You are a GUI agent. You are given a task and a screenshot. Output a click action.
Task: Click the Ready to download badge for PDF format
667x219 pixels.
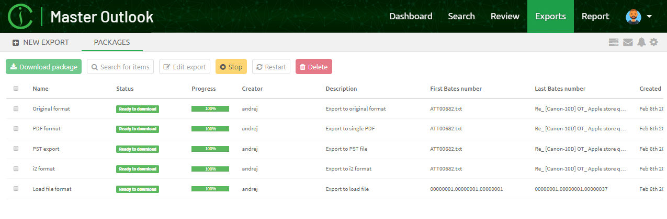[x=137, y=129]
